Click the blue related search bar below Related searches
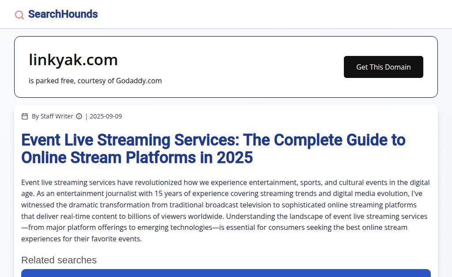 click(226, 273)
